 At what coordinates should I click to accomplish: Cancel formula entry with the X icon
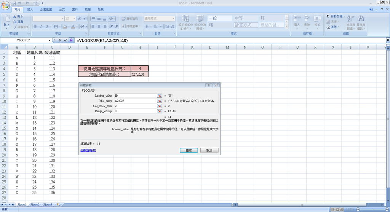tap(60, 40)
